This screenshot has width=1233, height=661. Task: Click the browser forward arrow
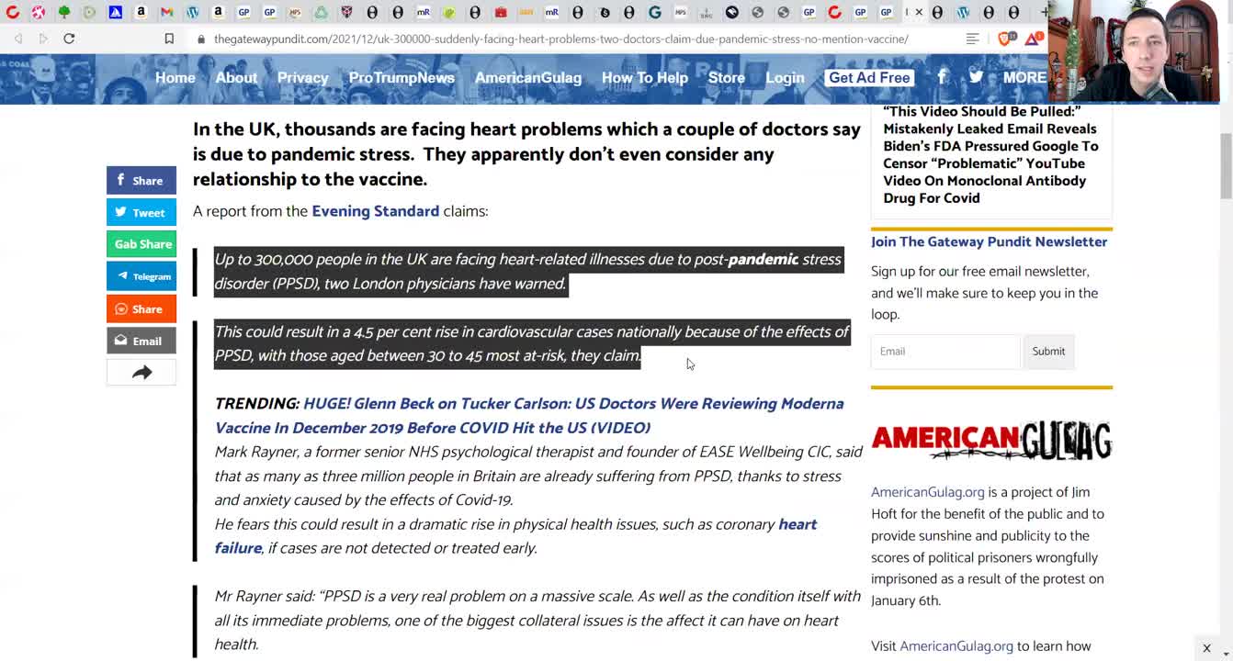pos(43,39)
